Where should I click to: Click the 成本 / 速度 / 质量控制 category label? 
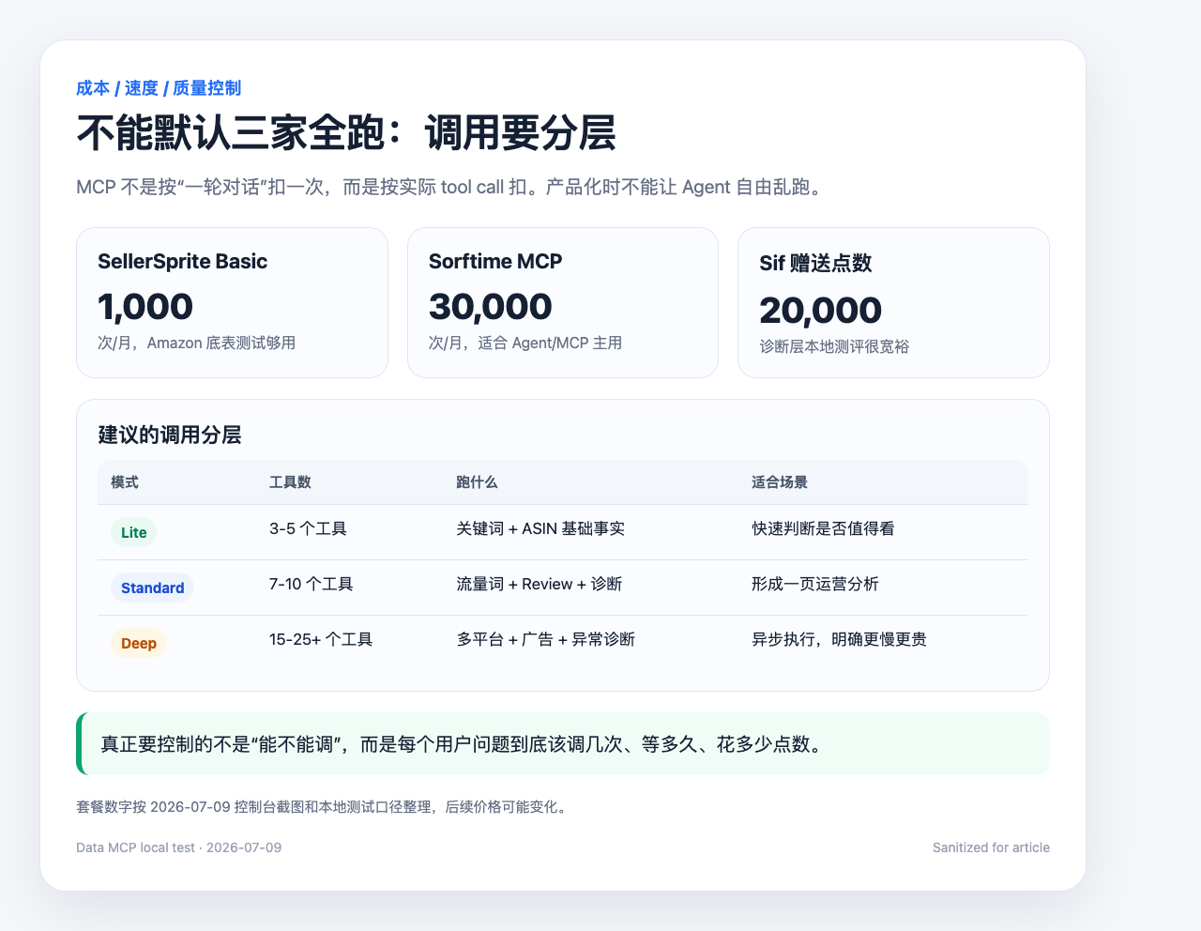click(159, 88)
